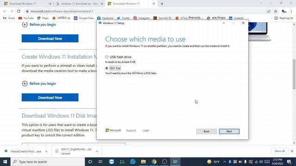Click Back in Windows 11 Setup
The image size is (296, 166).
pos(206,131)
